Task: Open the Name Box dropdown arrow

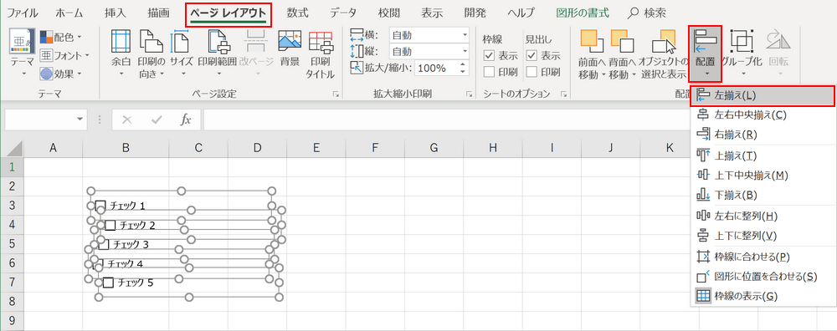Action: click(80, 119)
